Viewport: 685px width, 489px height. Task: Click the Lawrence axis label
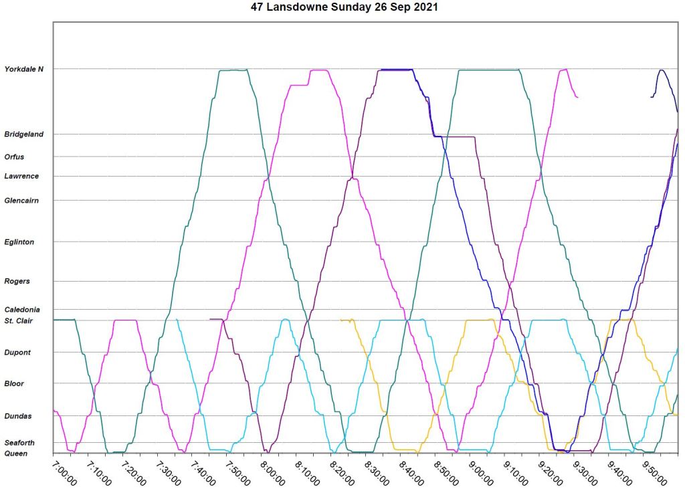point(22,177)
